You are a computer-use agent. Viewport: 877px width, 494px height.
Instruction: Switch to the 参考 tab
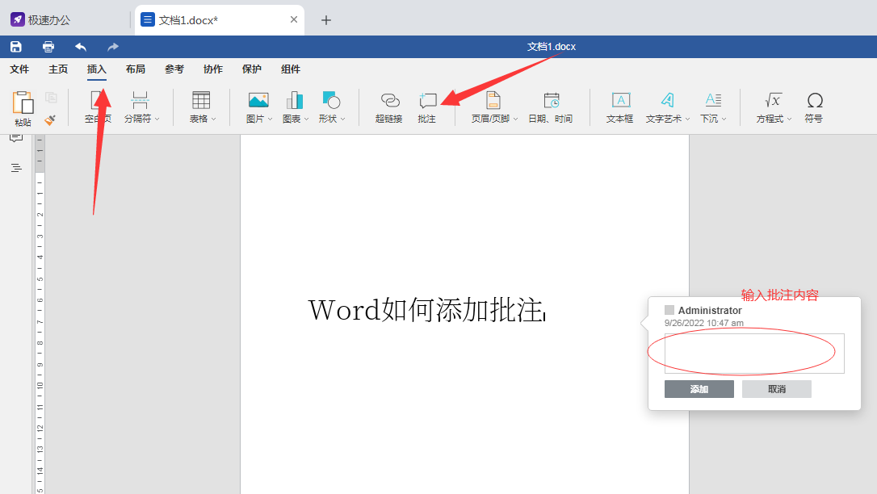point(174,69)
